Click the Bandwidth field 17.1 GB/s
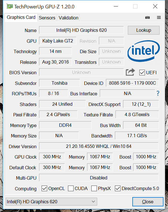The height and width of the screenshot is (212, 168). (137, 136)
